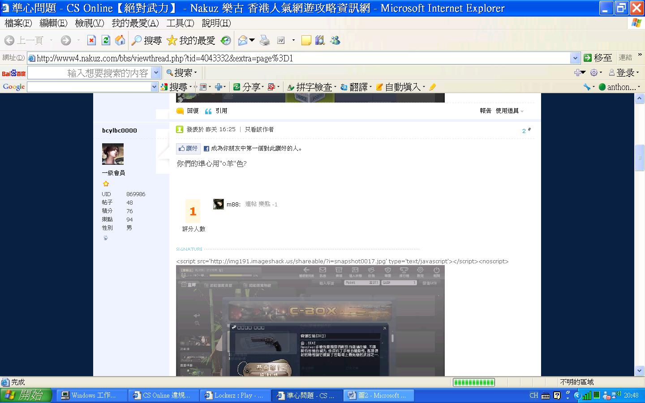Screen dimensions: 645x403
Task: Open the 翻譯 translate menu
Action: [356, 87]
